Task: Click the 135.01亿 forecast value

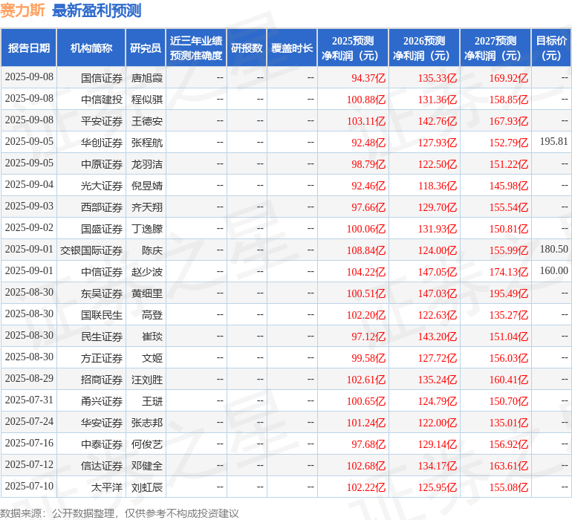Action: (509, 423)
